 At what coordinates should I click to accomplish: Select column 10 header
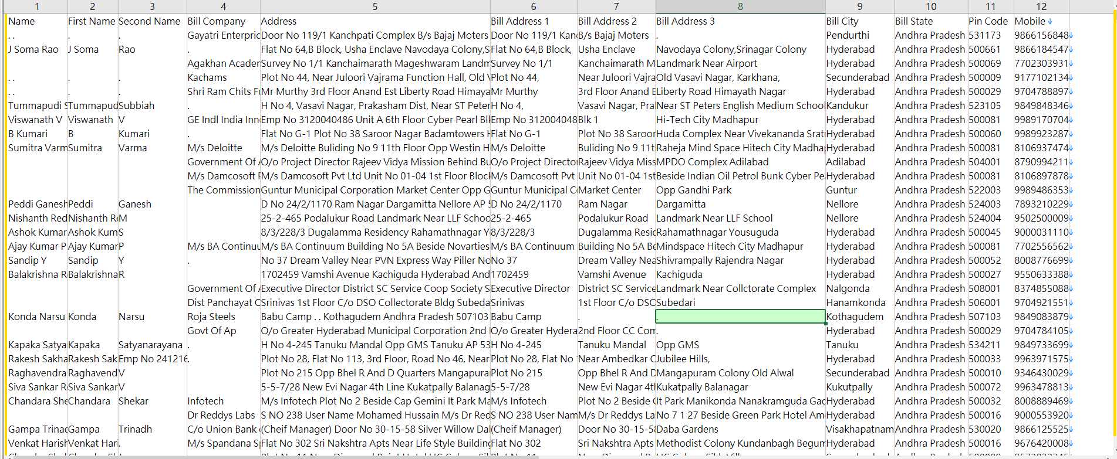click(931, 7)
